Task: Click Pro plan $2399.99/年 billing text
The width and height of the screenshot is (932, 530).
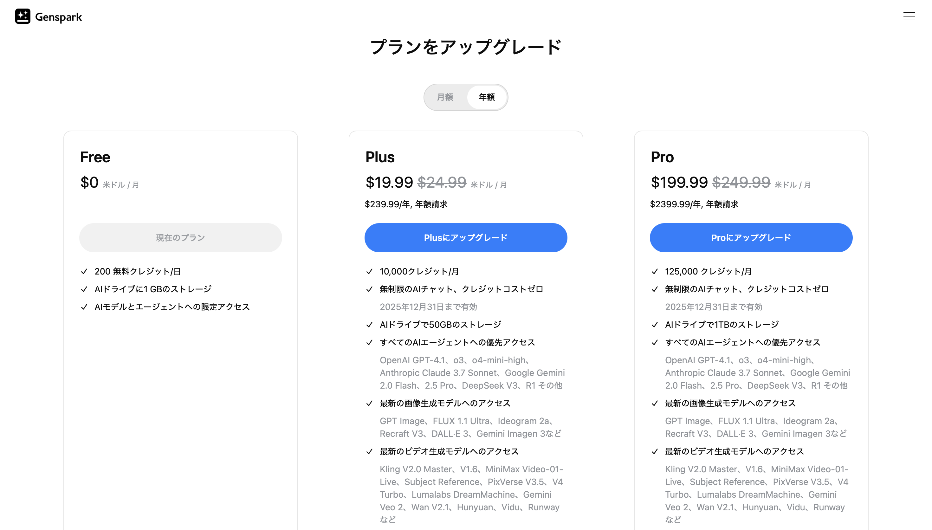Action: (x=694, y=204)
